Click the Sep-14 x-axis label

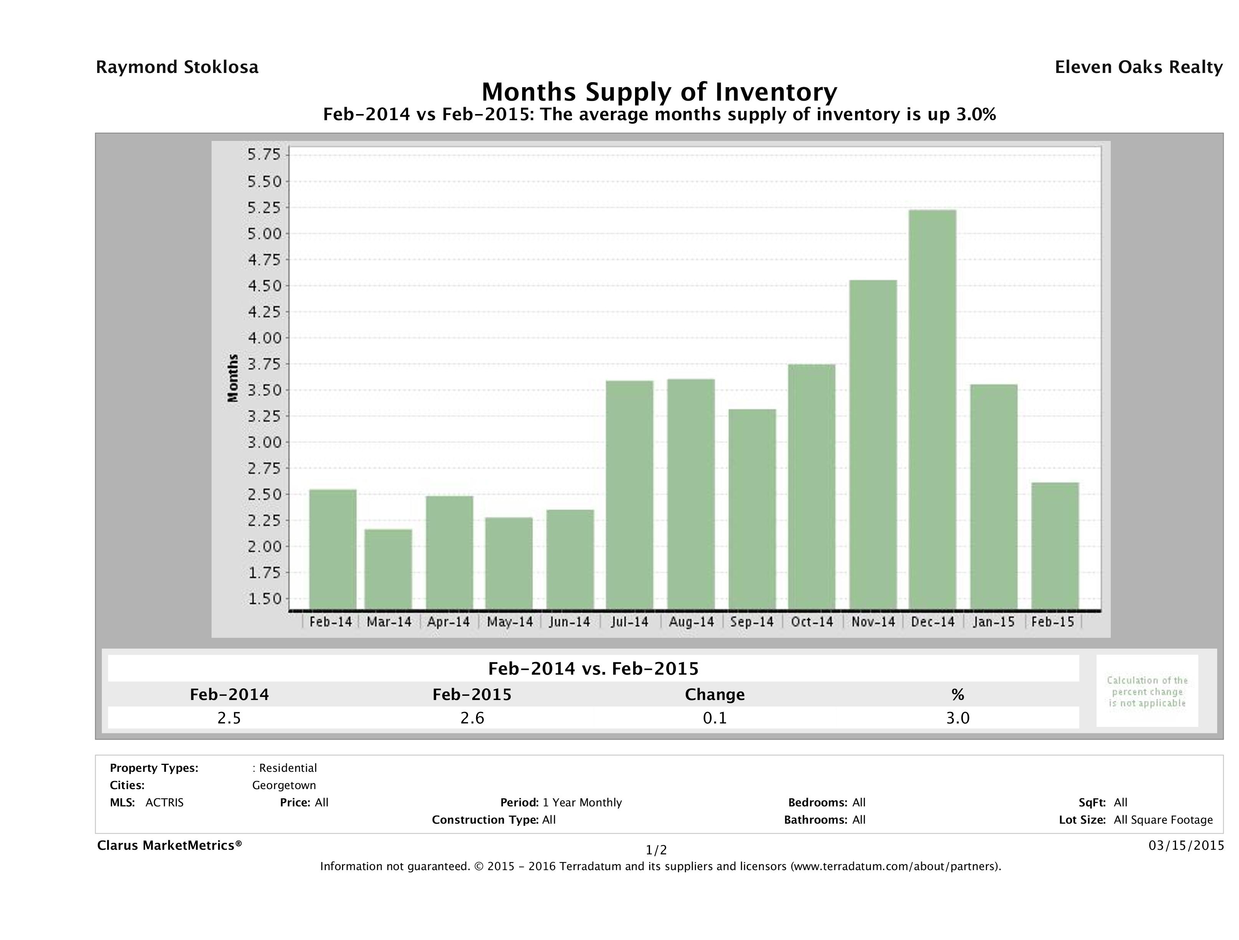(x=752, y=622)
